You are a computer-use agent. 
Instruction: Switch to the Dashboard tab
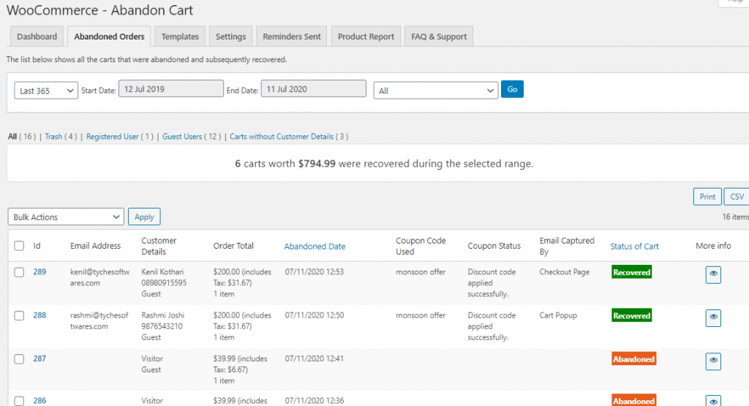pos(37,37)
